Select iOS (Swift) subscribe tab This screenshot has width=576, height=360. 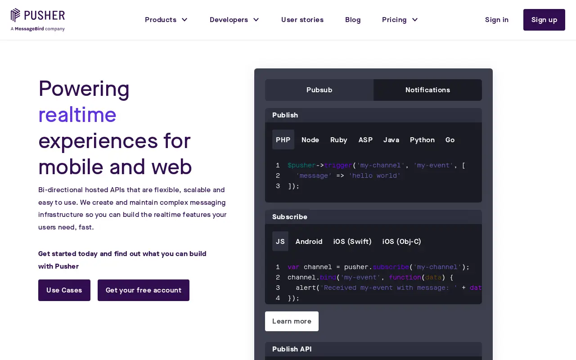point(352,241)
